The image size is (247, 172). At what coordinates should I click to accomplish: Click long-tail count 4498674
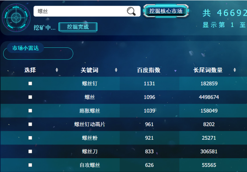point(209,97)
